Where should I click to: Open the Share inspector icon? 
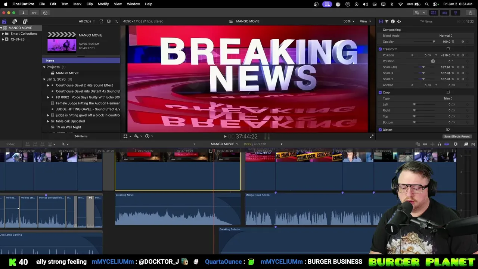tap(398, 21)
